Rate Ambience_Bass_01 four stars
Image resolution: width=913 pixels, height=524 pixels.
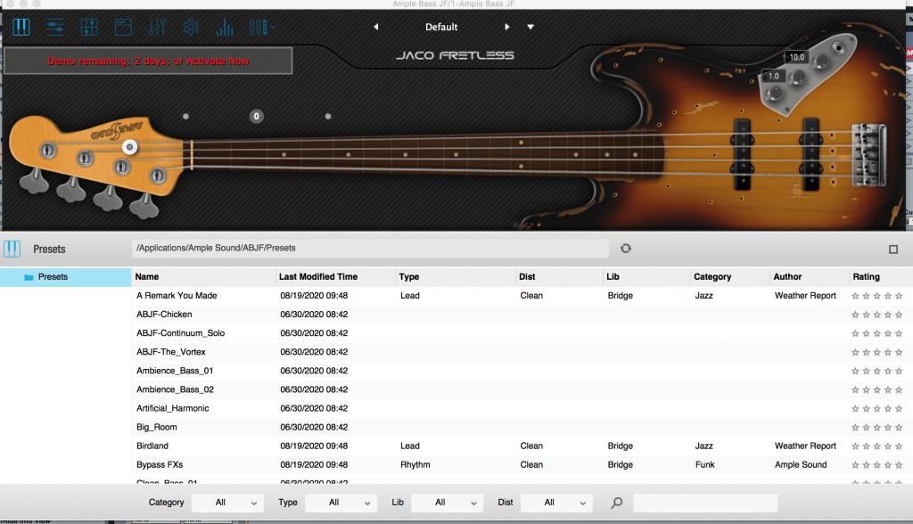point(888,371)
